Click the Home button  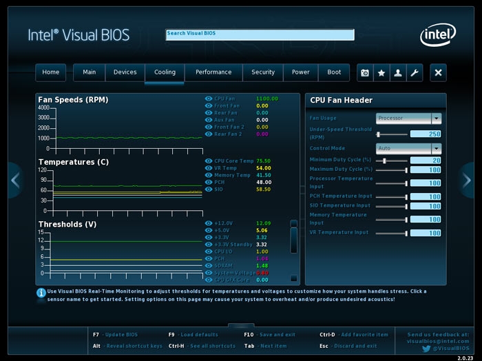(x=51, y=72)
